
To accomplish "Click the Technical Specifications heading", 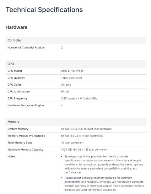I will (x=44, y=10).
